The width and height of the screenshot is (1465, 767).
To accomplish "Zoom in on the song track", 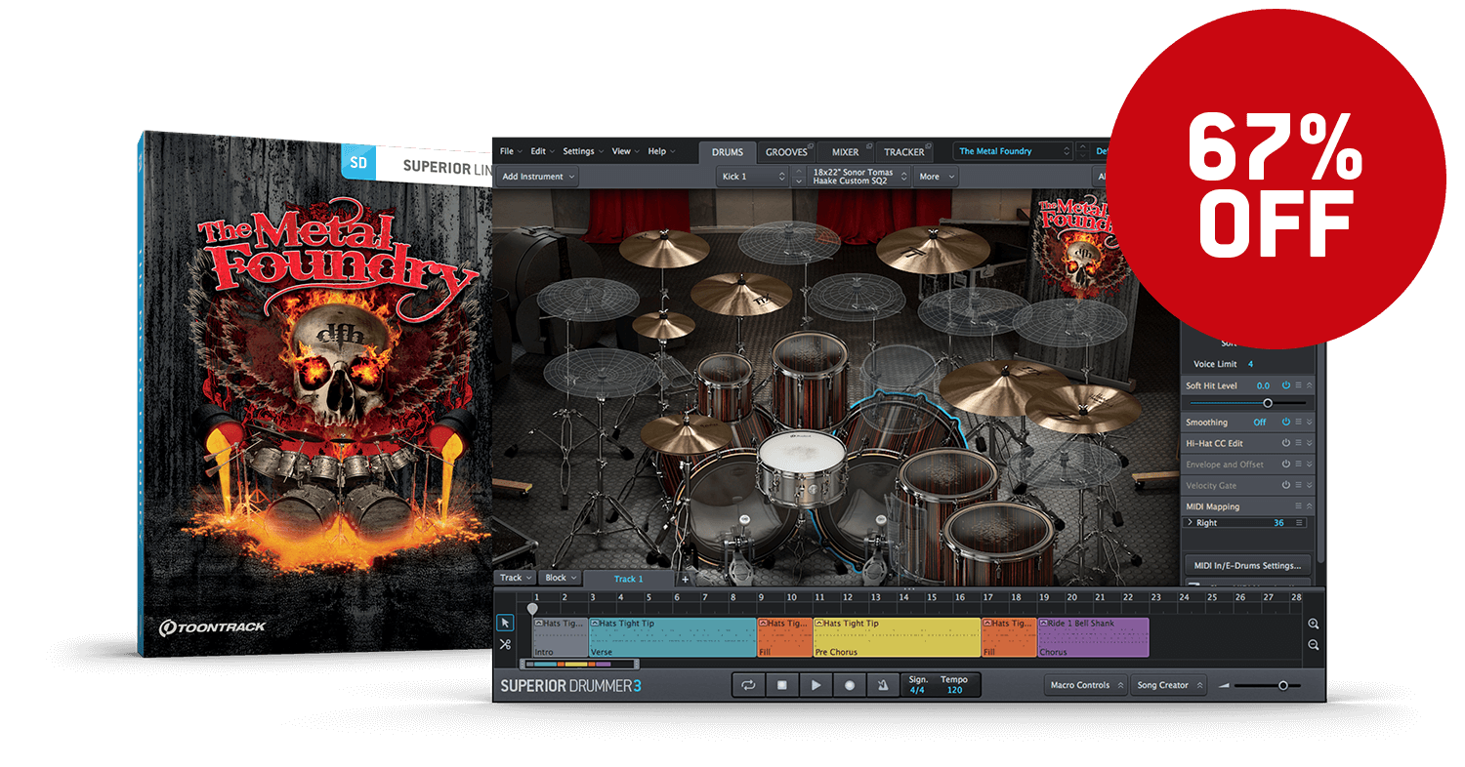I will tap(1313, 625).
